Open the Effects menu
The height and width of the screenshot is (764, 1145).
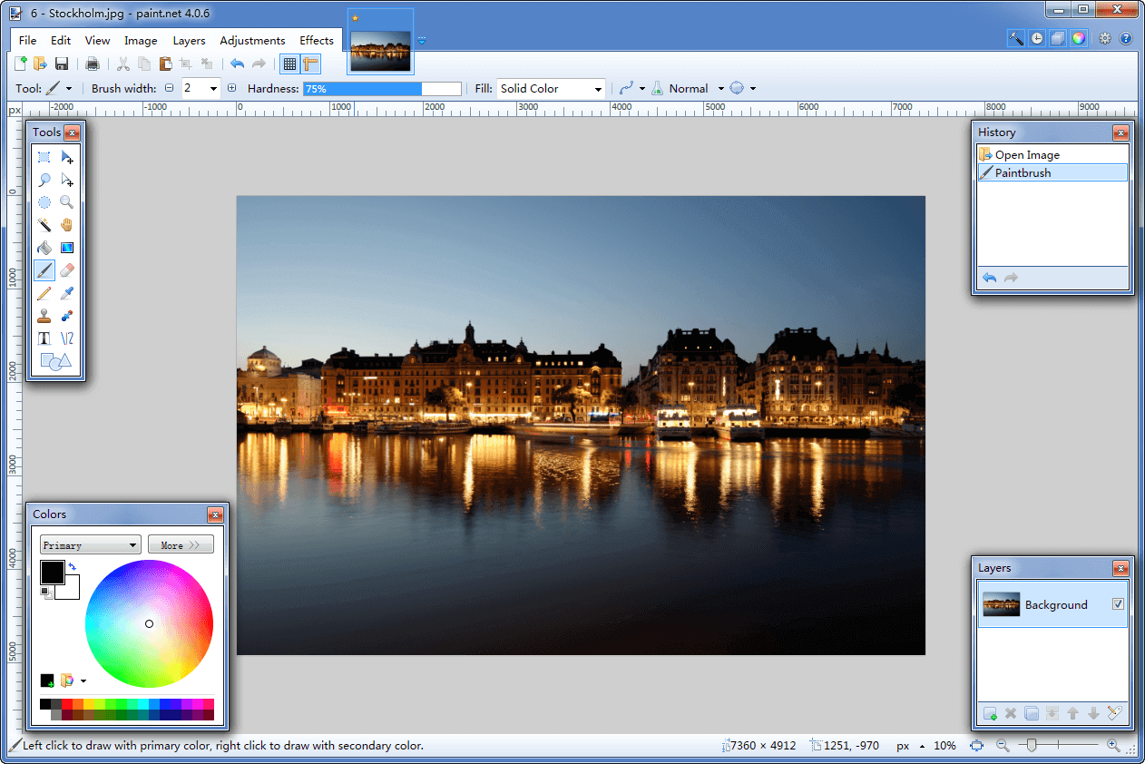pyautogui.click(x=317, y=41)
